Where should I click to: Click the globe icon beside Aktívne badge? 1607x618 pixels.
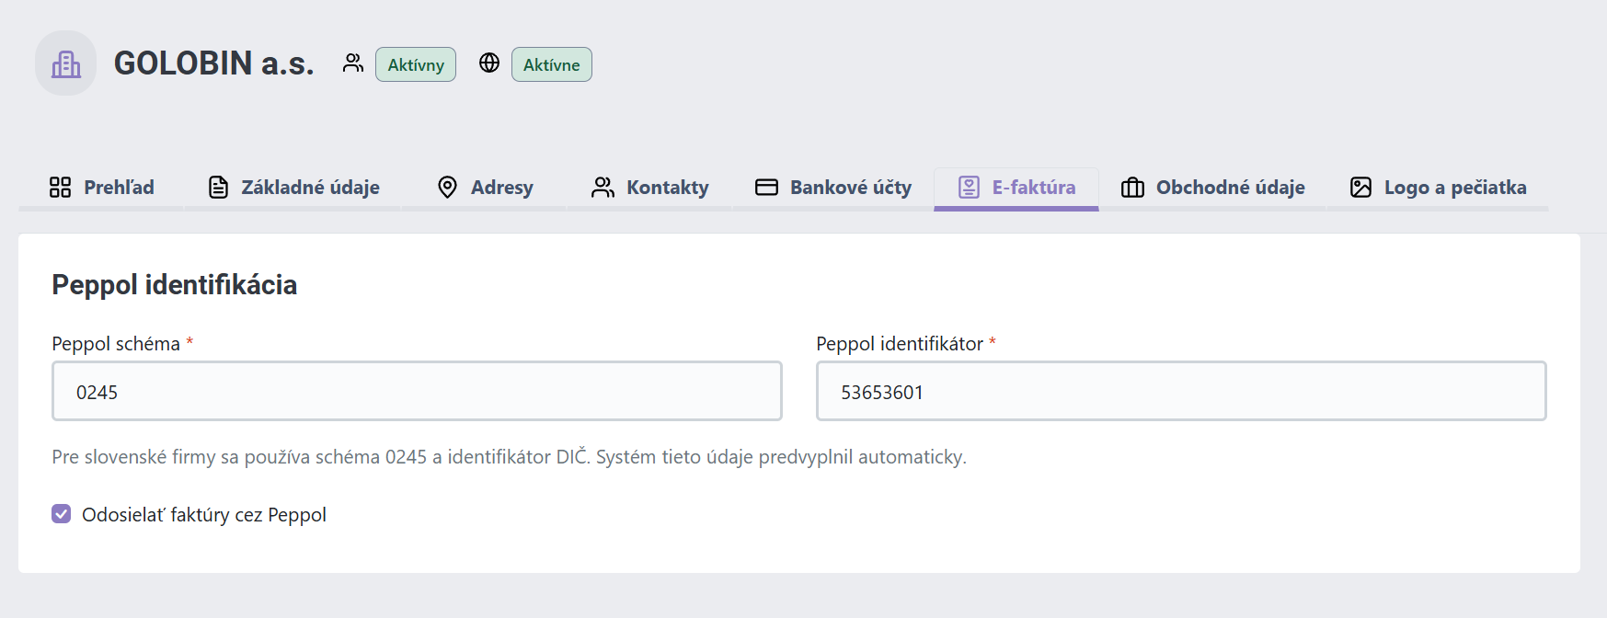pos(489,63)
